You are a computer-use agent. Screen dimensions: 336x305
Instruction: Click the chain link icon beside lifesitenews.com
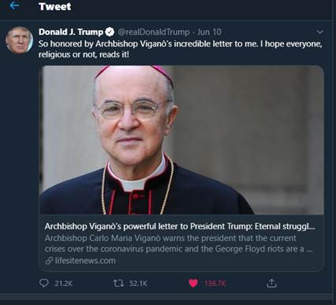(49, 261)
